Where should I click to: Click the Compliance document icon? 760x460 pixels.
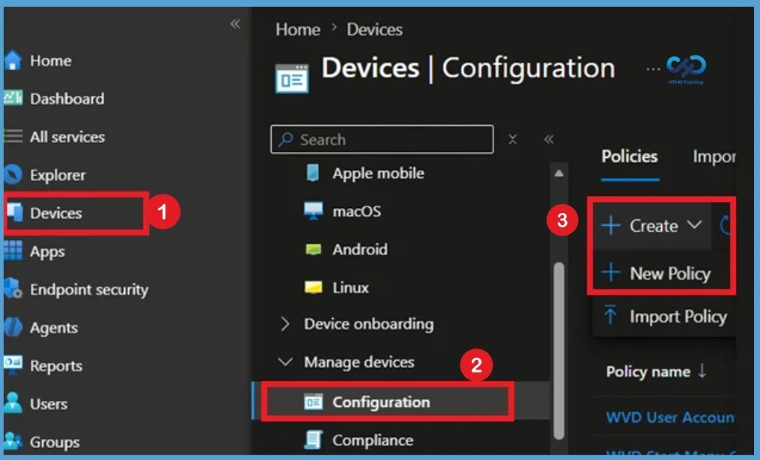point(313,440)
